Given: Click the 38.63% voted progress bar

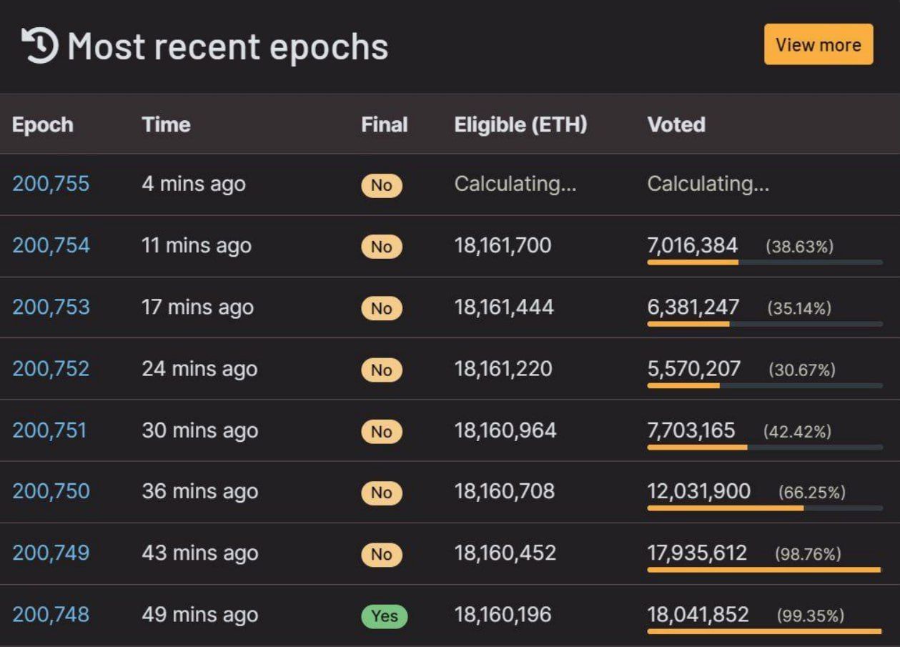Looking at the screenshot, I should point(765,262).
